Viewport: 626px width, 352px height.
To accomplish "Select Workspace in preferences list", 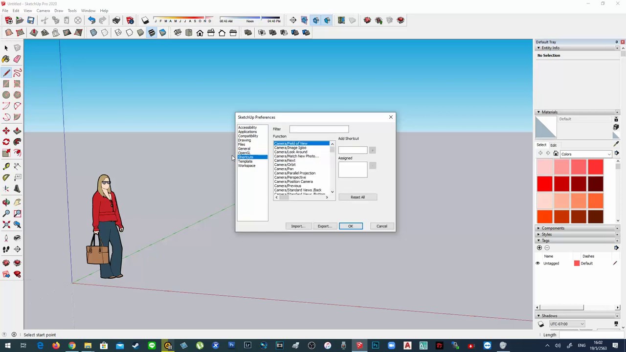I will 246,166.
